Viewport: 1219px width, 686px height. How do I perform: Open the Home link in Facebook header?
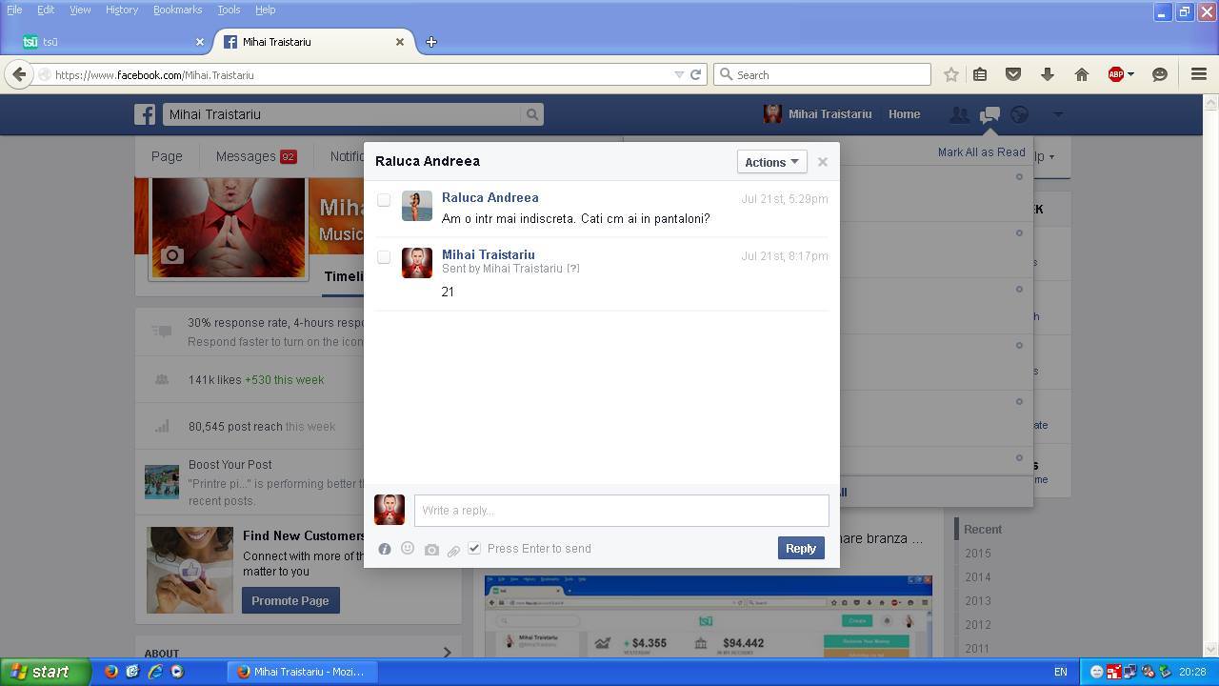[904, 114]
